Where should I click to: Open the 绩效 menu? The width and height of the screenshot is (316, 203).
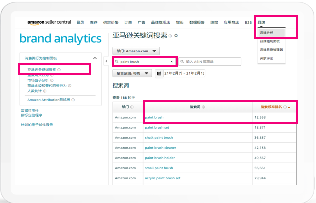[x=214, y=22]
